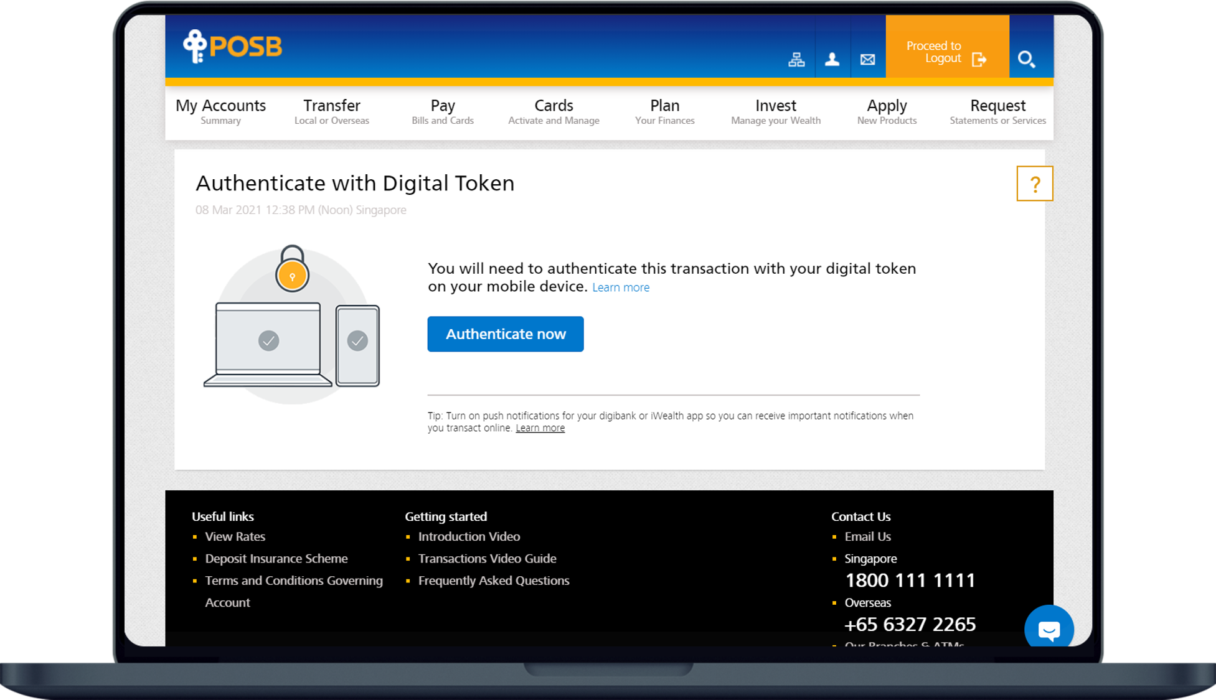
Task: Open the Introduction Video link
Action: [x=469, y=536]
